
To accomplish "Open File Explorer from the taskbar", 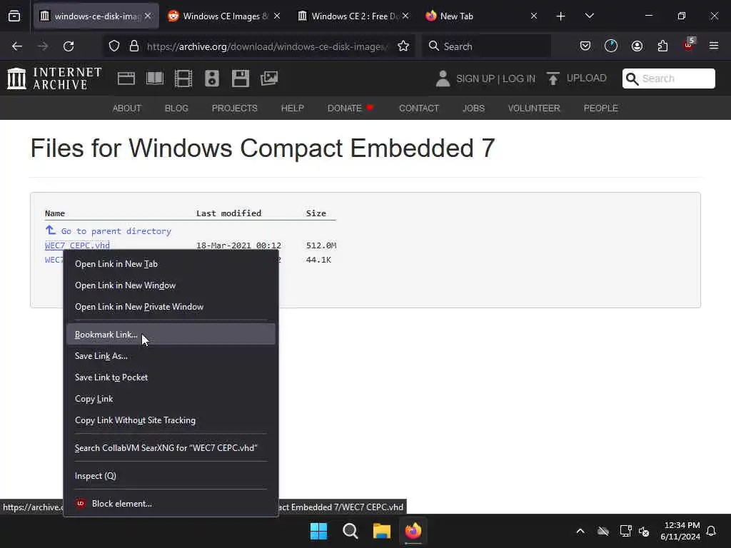I will coord(382,531).
